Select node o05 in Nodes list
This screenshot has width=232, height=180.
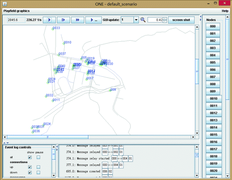[x=213, y=62]
